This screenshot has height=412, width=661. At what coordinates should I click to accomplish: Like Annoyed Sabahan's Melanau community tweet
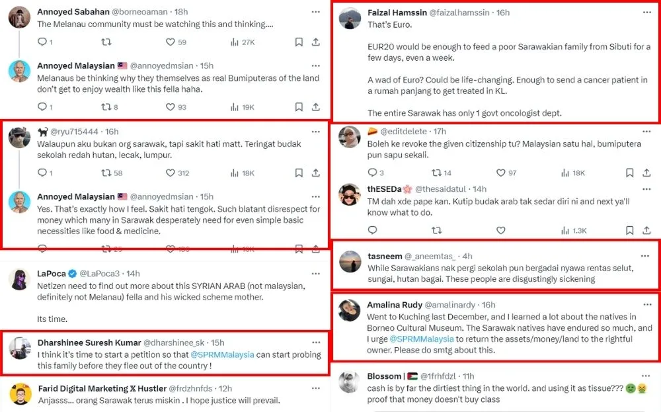pyautogui.click(x=171, y=42)
